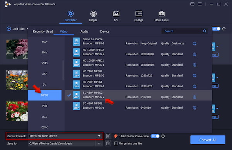Select the pink flowers video thumbnail
The image size is (232, 150).
click(x=17, y=49)
